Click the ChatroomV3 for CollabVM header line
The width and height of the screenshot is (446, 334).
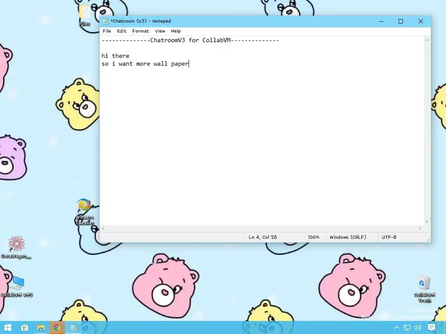190,40
